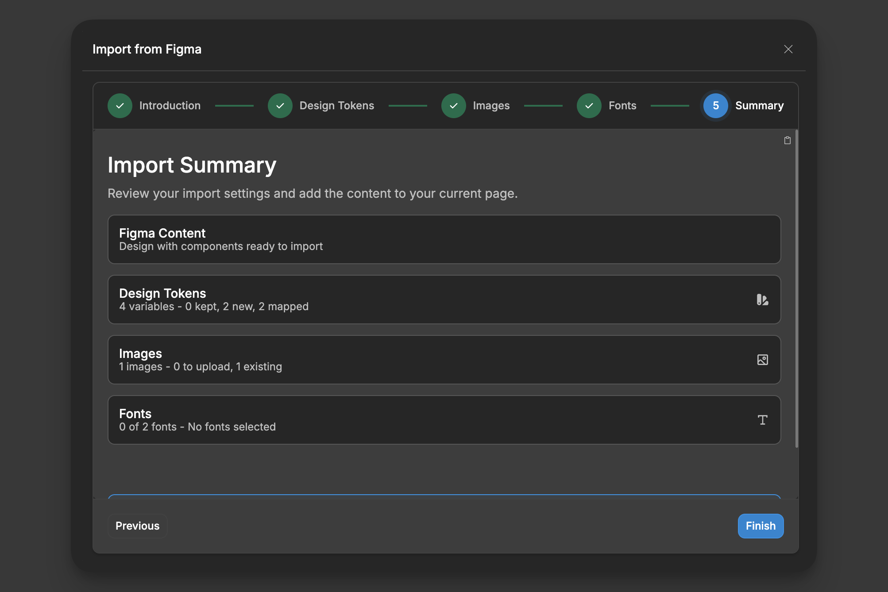Viewport: 888px width, 592px height.
Task: Click the swatch icon on the Design Tokens card
Action: pos(762,300)
